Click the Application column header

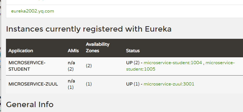click(x=21, y=51)
